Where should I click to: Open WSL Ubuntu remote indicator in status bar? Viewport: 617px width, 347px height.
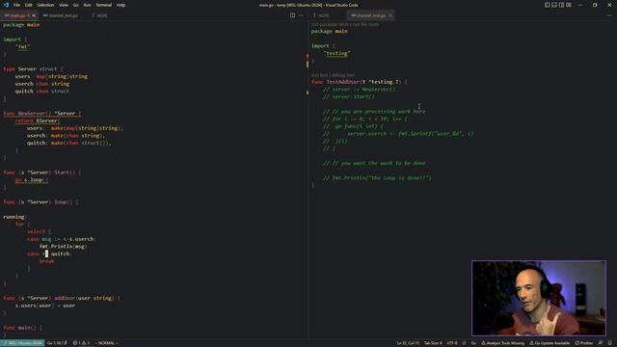(22, 343)
